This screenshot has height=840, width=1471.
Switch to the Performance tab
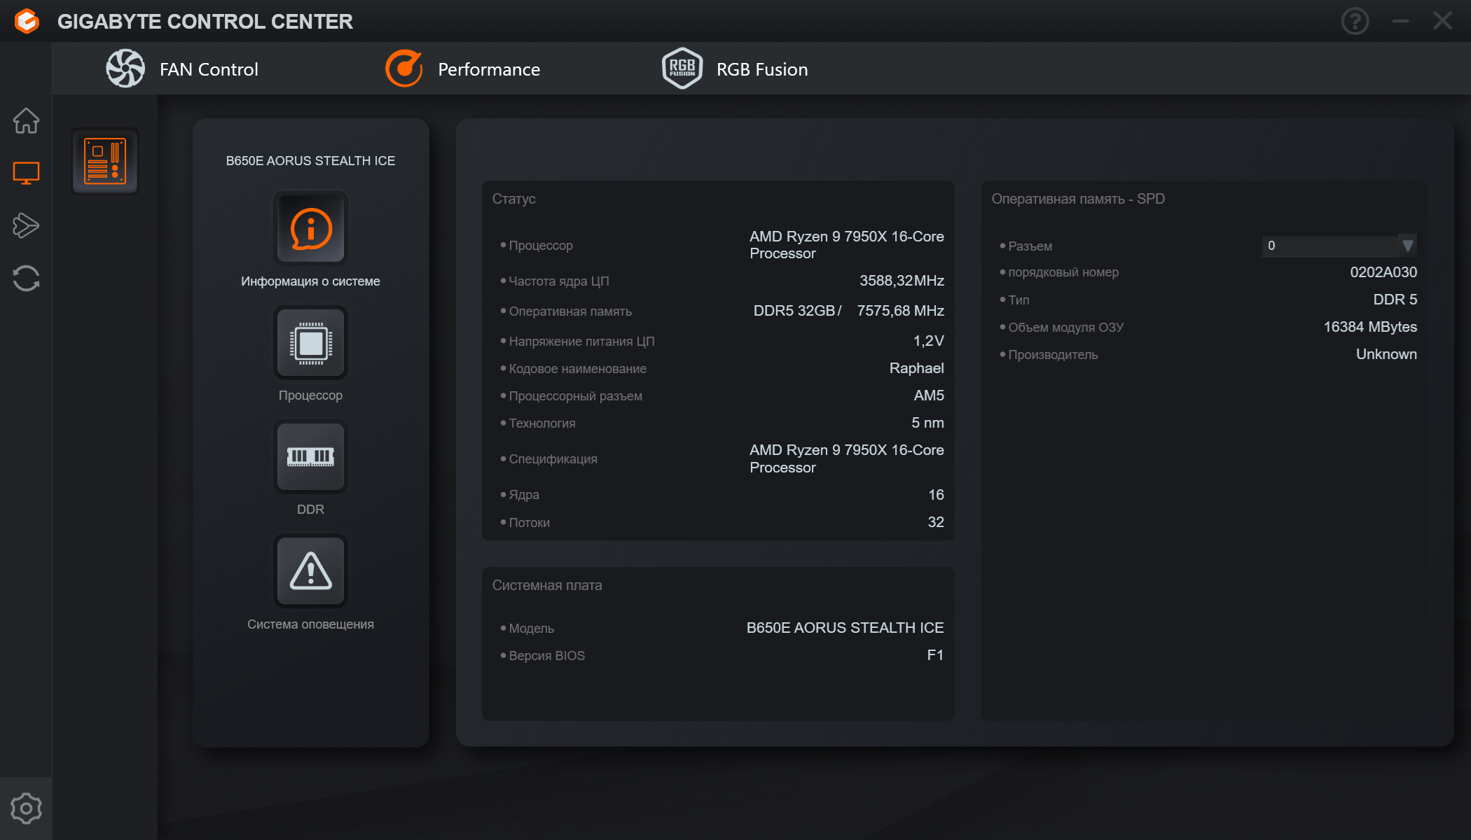(x=488, y=69)
